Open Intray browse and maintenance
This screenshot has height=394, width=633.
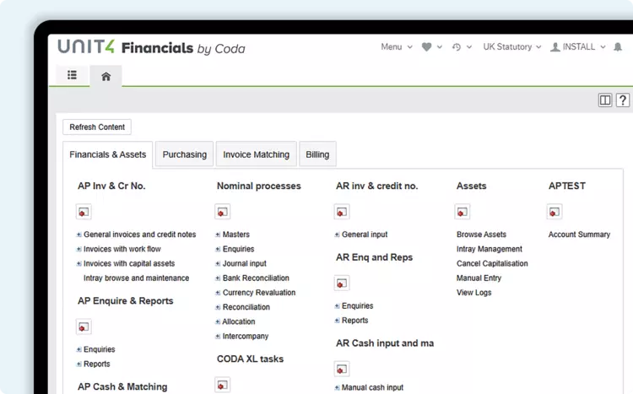point(136,278)
